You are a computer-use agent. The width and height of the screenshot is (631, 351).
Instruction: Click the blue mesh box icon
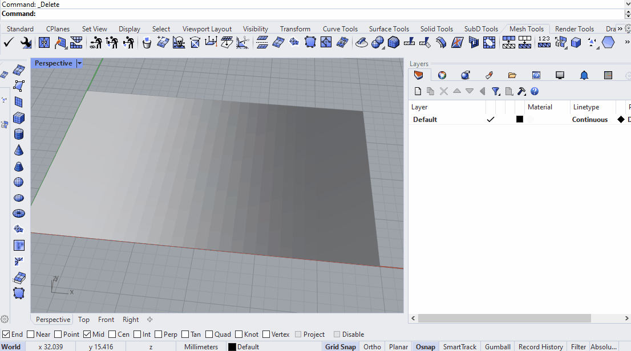[394, 42]
